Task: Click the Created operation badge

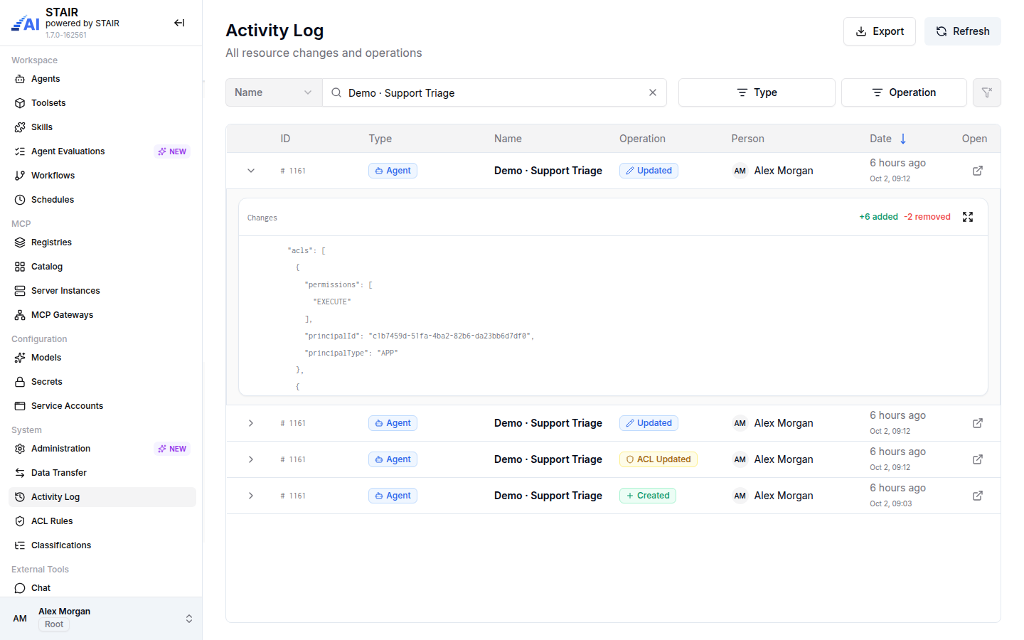Action: 648,496
